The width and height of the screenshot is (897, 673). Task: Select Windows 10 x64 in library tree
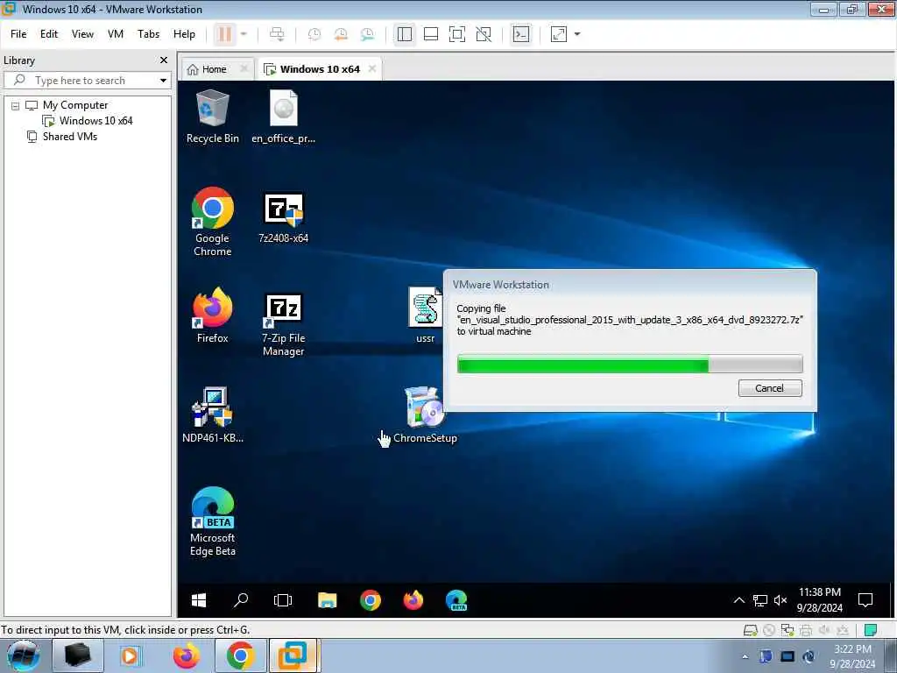click(95, 121)
